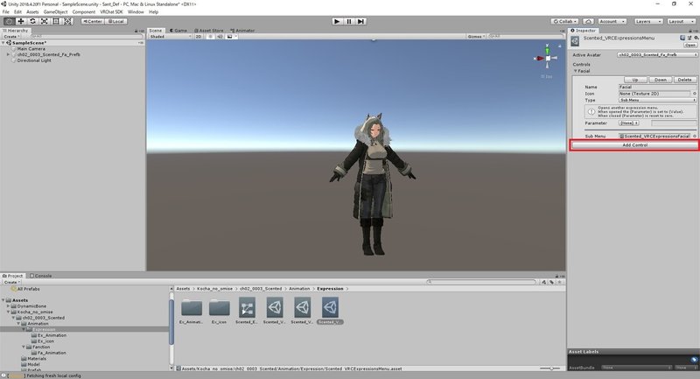
Task: Toggle scene effects image icon
Action: 230,37
